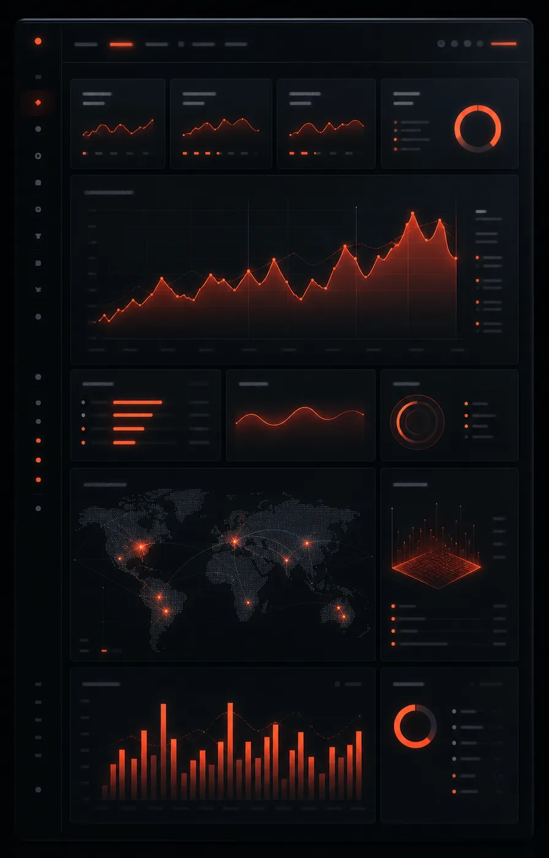This screenshot has width=549, height=858.
Task: Click the concentric ring radial gauge
Action: 417,422
